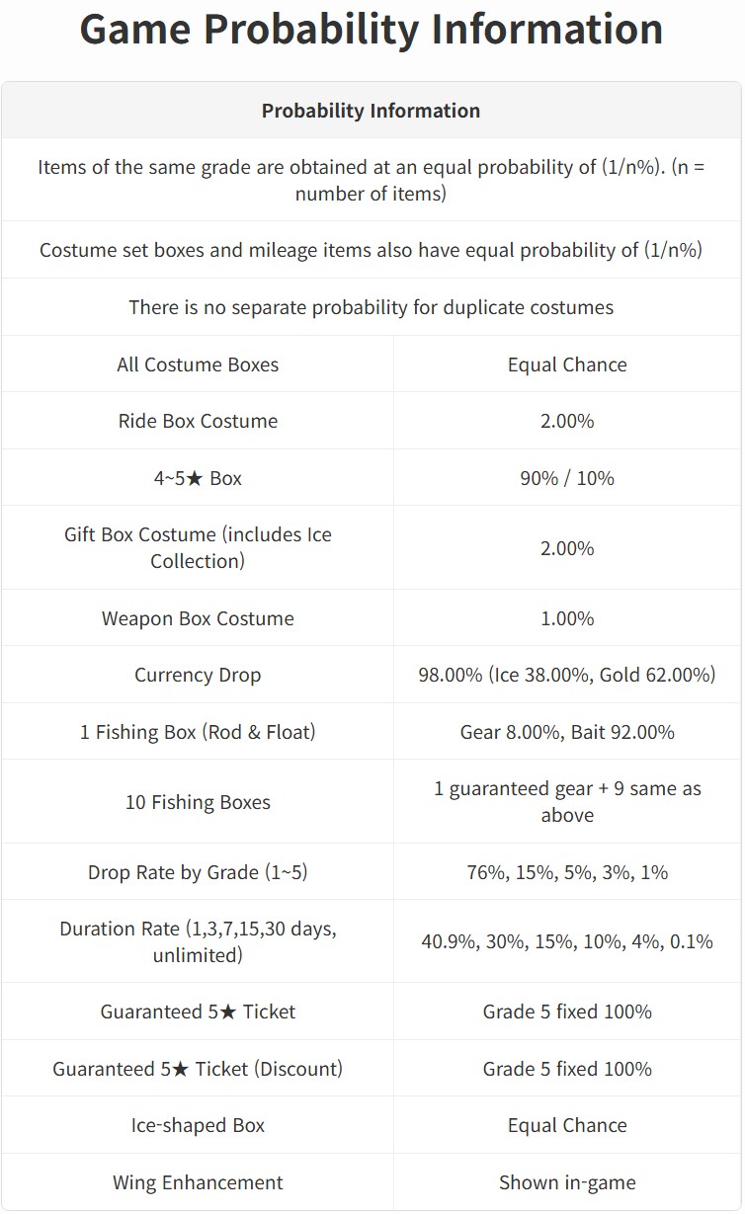The width and height of the screenshot is (745, 1214).
Task: Click Gear 8.00%, Bait 92.00% cell
Action: [x=567, y=732]
